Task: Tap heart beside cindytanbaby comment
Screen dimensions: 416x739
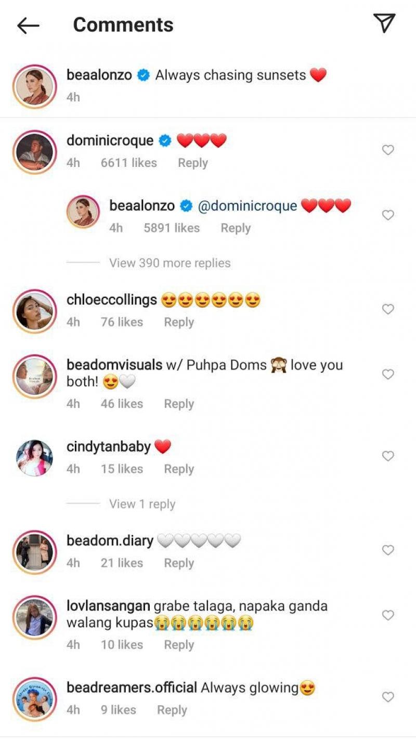Action: pos(388,456)
